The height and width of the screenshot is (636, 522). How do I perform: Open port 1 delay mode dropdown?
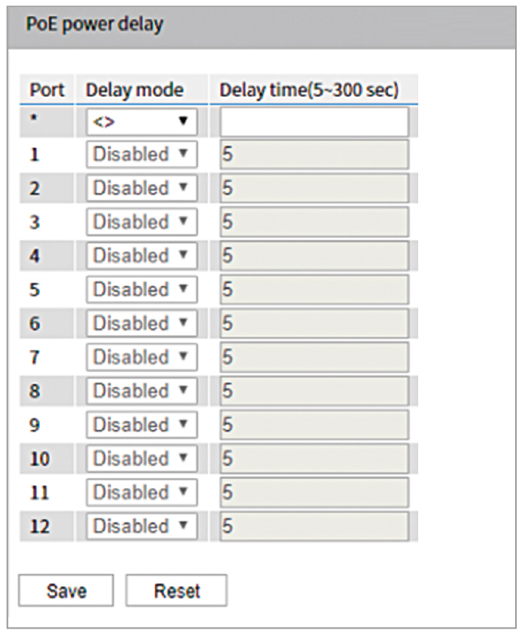click(x=141, y=155)
